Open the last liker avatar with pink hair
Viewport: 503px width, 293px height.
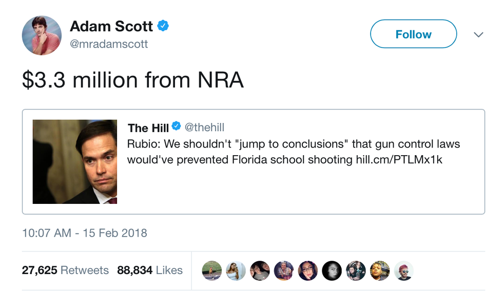[403, 270]
